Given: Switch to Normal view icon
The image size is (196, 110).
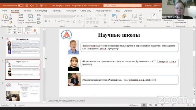Looking at the screenshot, I should pos(144,105).
